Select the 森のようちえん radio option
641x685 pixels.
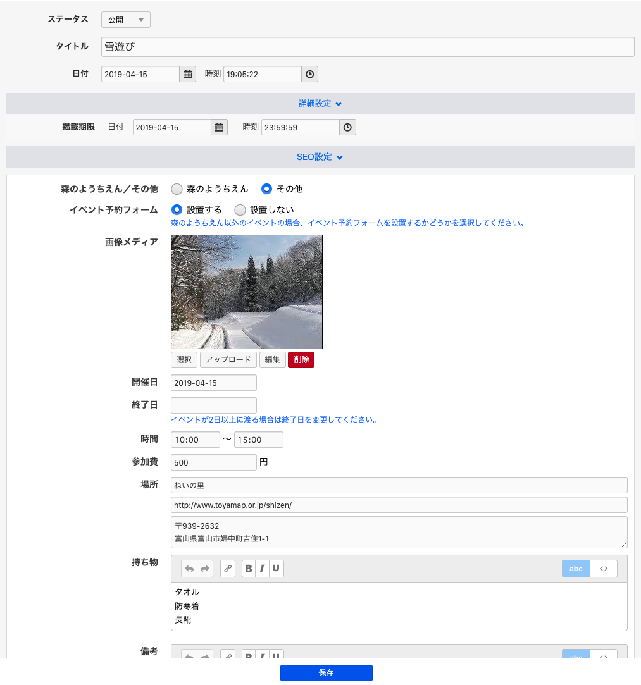point(177,188)
